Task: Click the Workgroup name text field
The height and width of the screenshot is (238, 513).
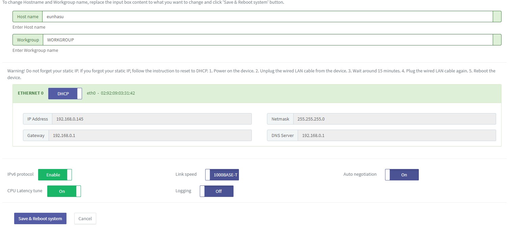Action: [x=267, y=40]
